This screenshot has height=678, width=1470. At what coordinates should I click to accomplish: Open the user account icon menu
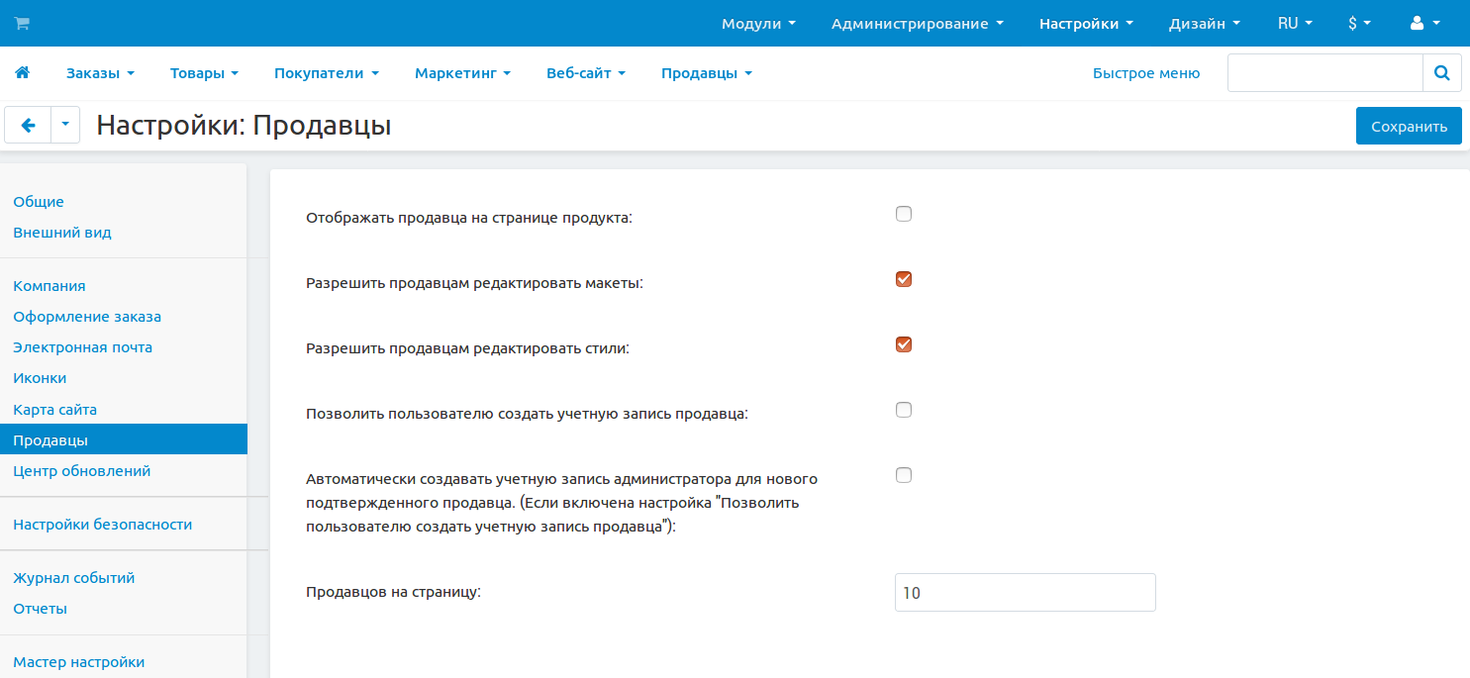pos(1423,23)
